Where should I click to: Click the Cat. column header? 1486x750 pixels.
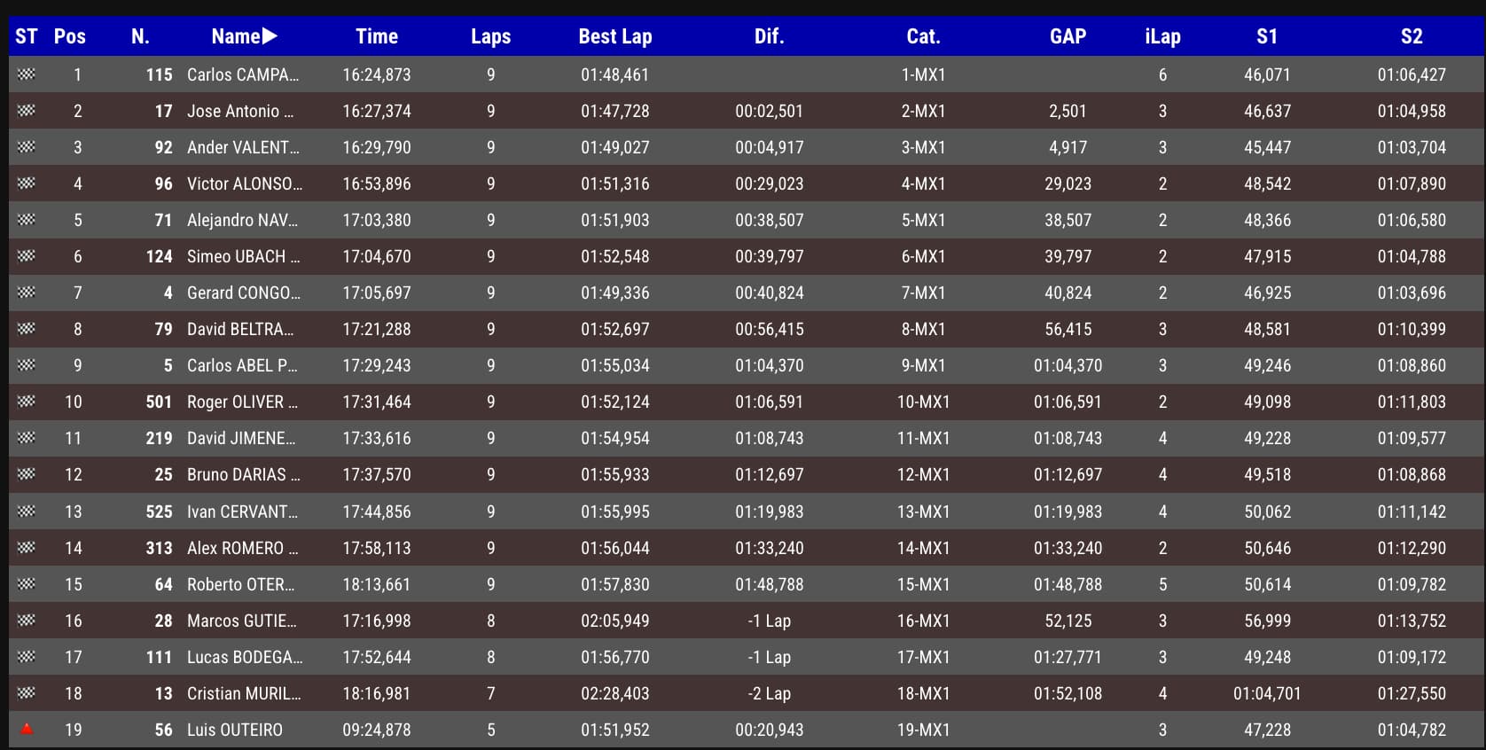tap(922, 36)
